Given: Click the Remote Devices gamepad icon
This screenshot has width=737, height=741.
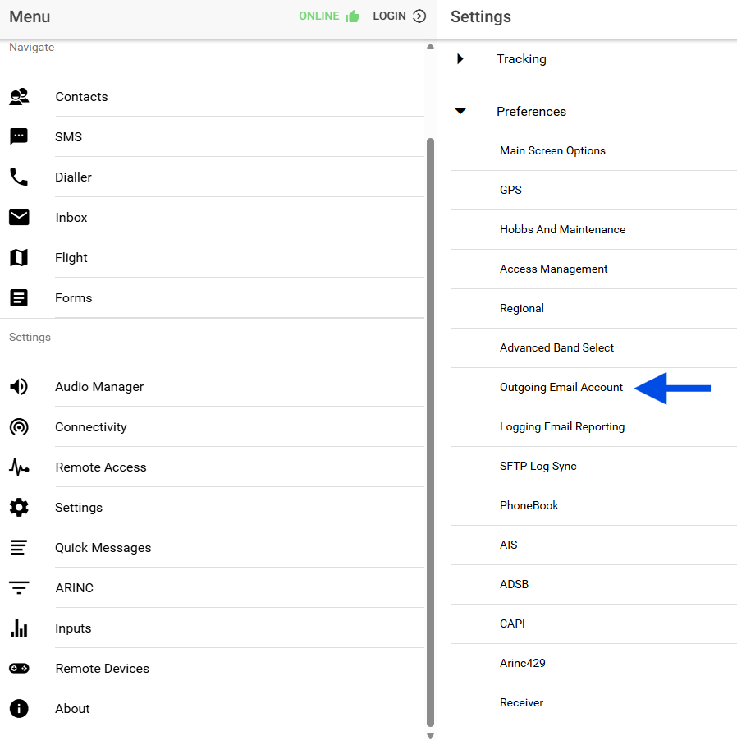Looking at the screenshot, I should click(x=19, y=669).
